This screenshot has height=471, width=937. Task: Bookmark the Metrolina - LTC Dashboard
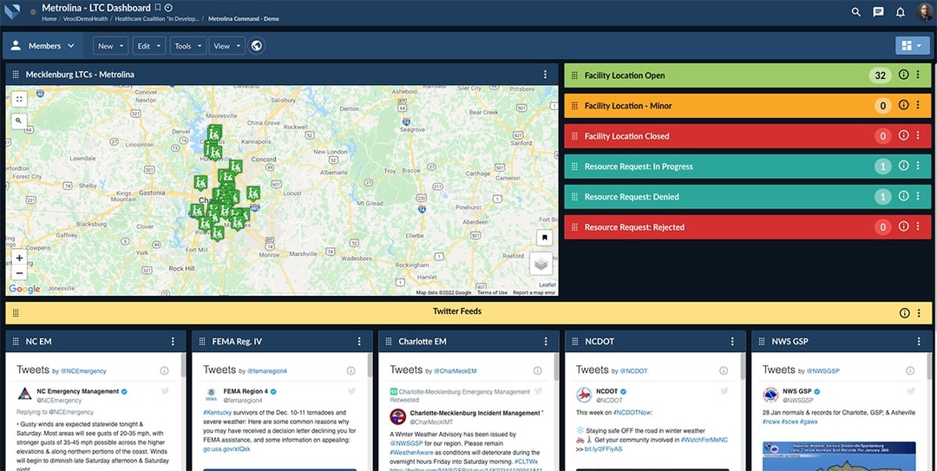[x=158, y=8]
